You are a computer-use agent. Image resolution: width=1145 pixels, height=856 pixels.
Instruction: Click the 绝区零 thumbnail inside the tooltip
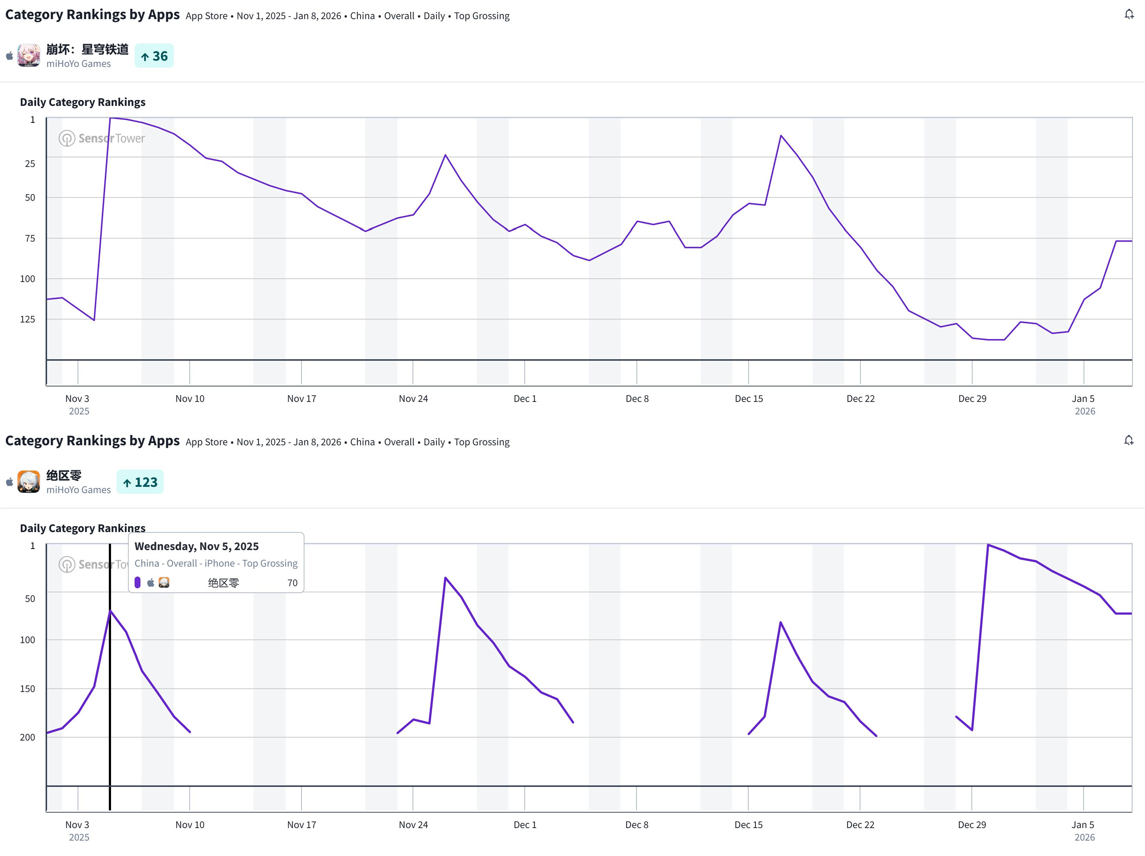pos(164,582)
